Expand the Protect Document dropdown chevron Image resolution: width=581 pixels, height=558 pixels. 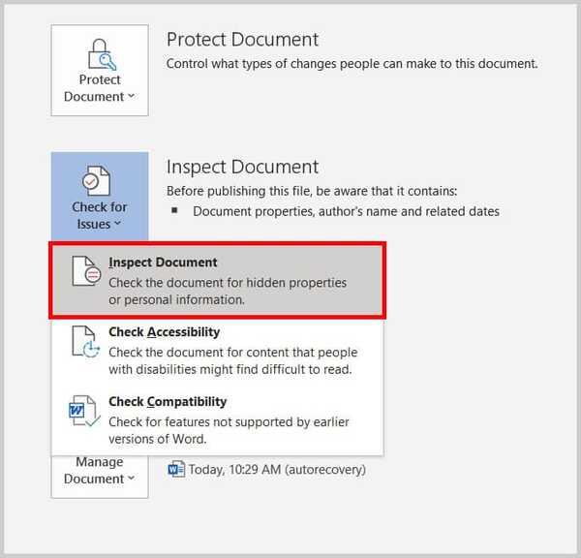click(x=131, y=96)
